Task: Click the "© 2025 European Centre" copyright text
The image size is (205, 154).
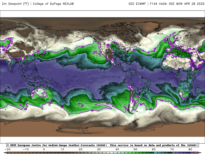Action: coord(24,145)
